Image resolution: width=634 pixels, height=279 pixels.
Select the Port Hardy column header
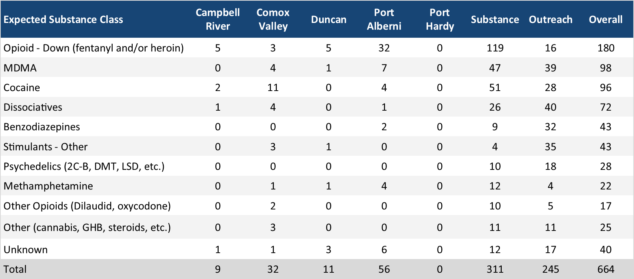(439, 19)
